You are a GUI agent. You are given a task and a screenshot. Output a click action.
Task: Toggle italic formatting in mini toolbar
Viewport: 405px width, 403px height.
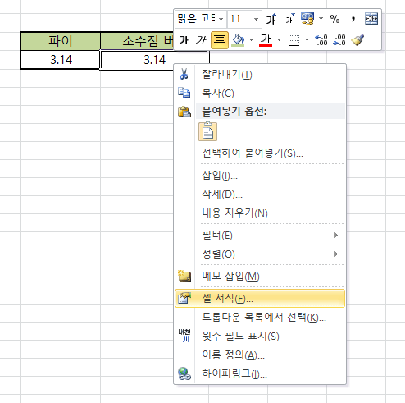click(201, 40)
